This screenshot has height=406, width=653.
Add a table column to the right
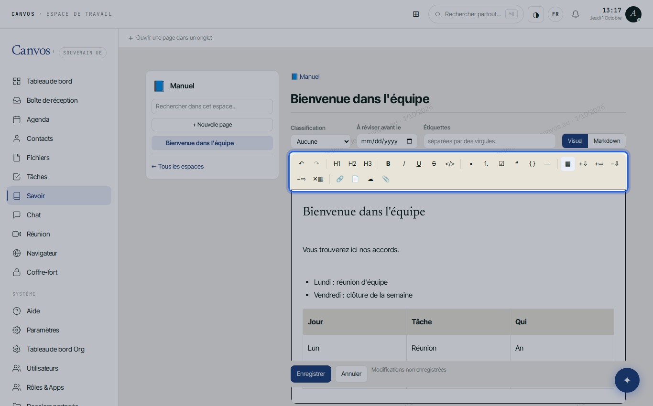[599, 164]
